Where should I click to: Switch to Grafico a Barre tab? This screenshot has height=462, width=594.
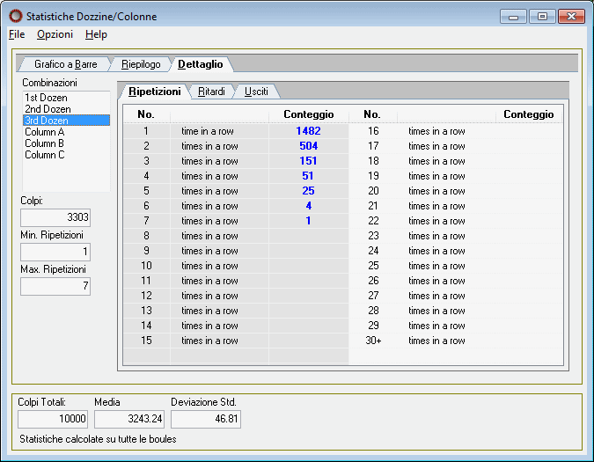coord(65,64)
